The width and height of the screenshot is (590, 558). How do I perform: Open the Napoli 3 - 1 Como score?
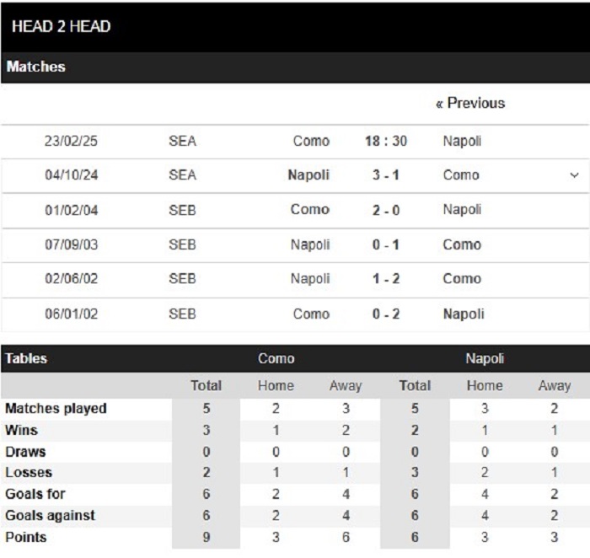(386, 175)
